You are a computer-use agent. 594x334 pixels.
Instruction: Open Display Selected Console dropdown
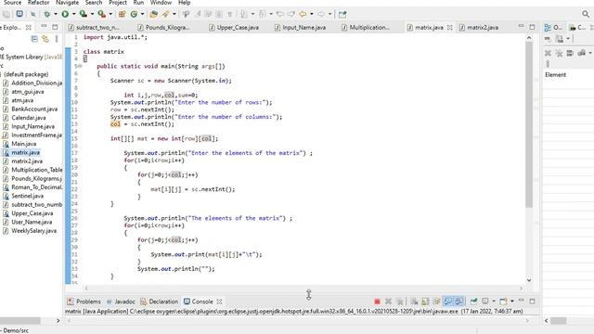coord(494,302)
